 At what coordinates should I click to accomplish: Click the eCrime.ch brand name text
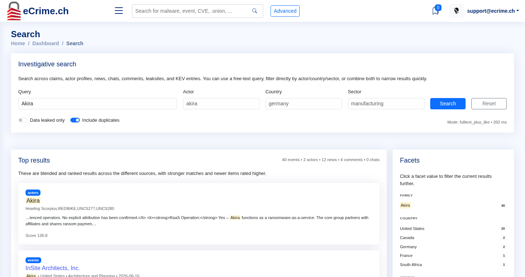[46, 11]
